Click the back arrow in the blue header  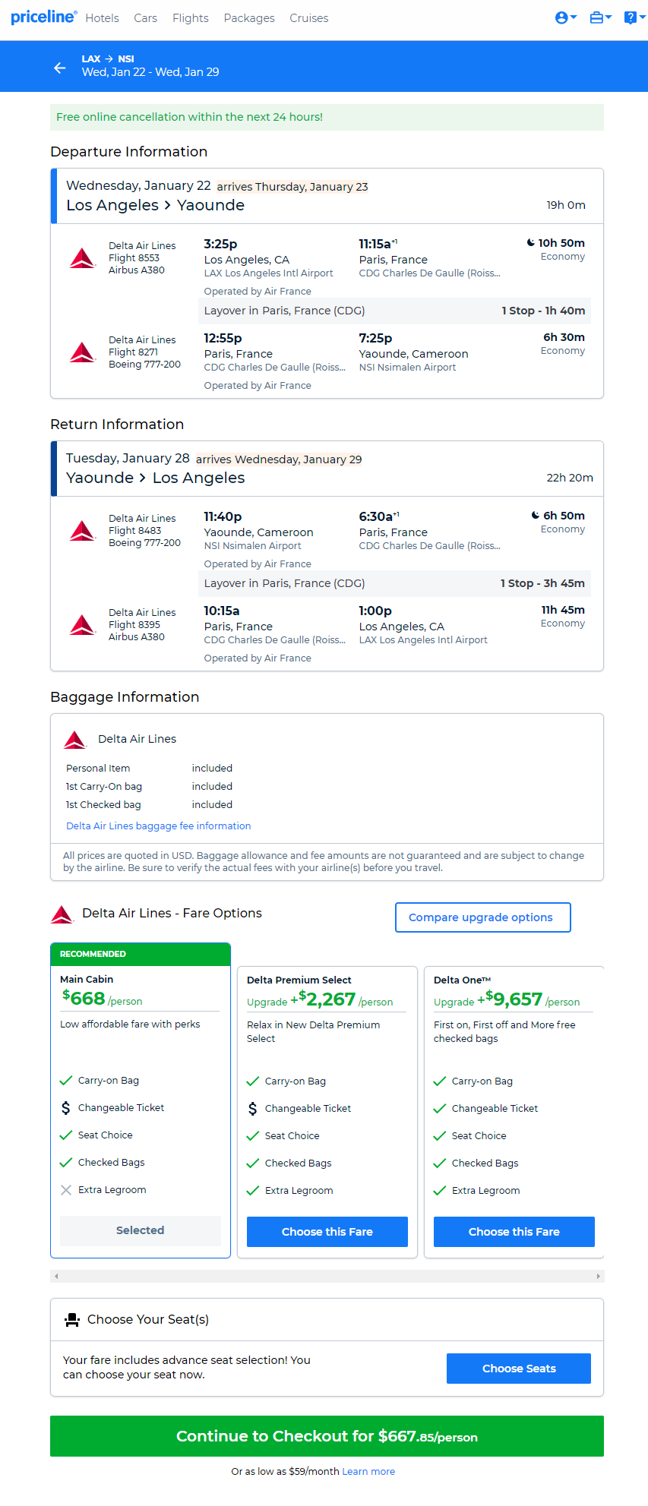pyautogui.click(x=60, y=68)
